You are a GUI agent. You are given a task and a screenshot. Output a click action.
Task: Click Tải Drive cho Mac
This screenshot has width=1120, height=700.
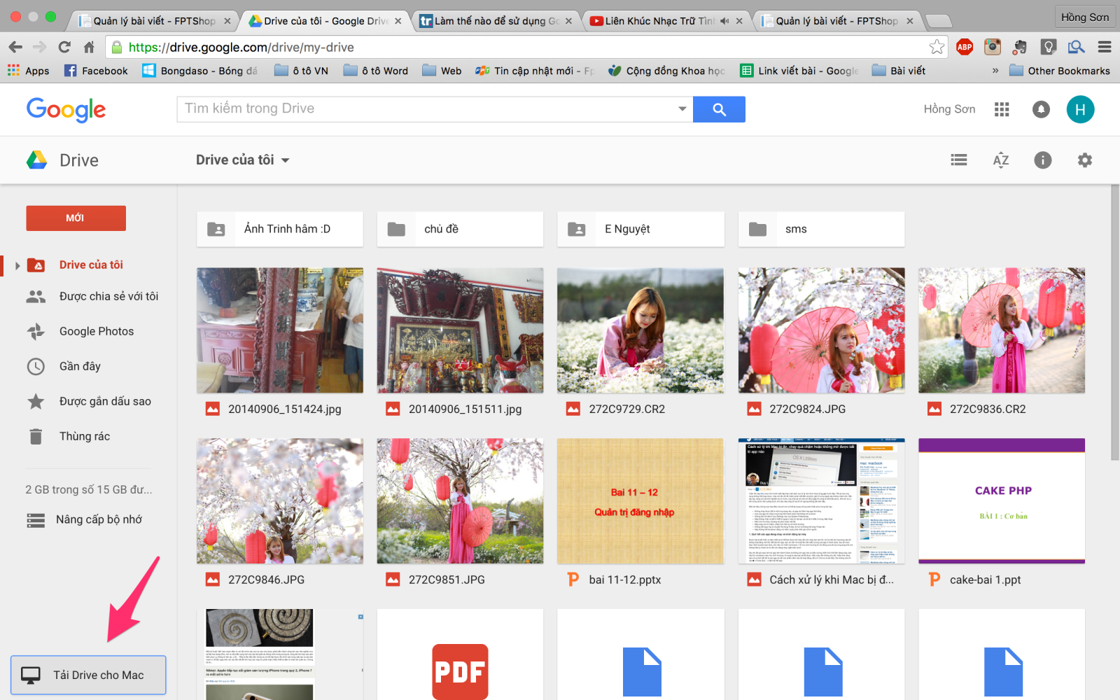[87, 675]
